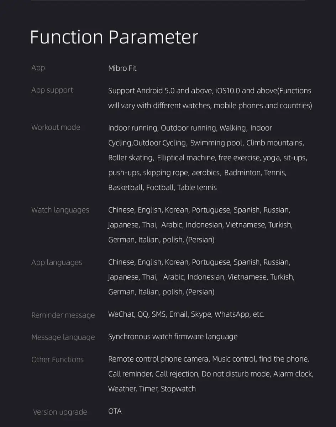This screenshot has height=427, width=336.
Task: Click the Function Parameter heading
Action: (x=114, y=37)
